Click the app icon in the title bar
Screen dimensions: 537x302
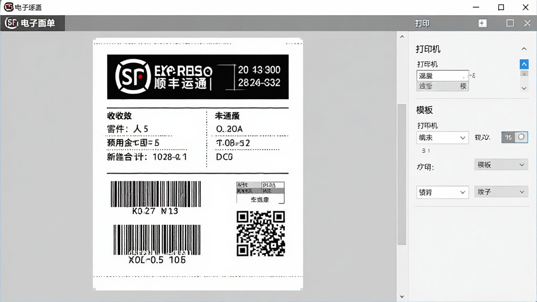coord(8,7)
